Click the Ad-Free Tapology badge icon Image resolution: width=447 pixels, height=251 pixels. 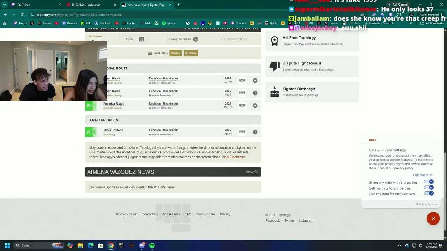[274, 41]
